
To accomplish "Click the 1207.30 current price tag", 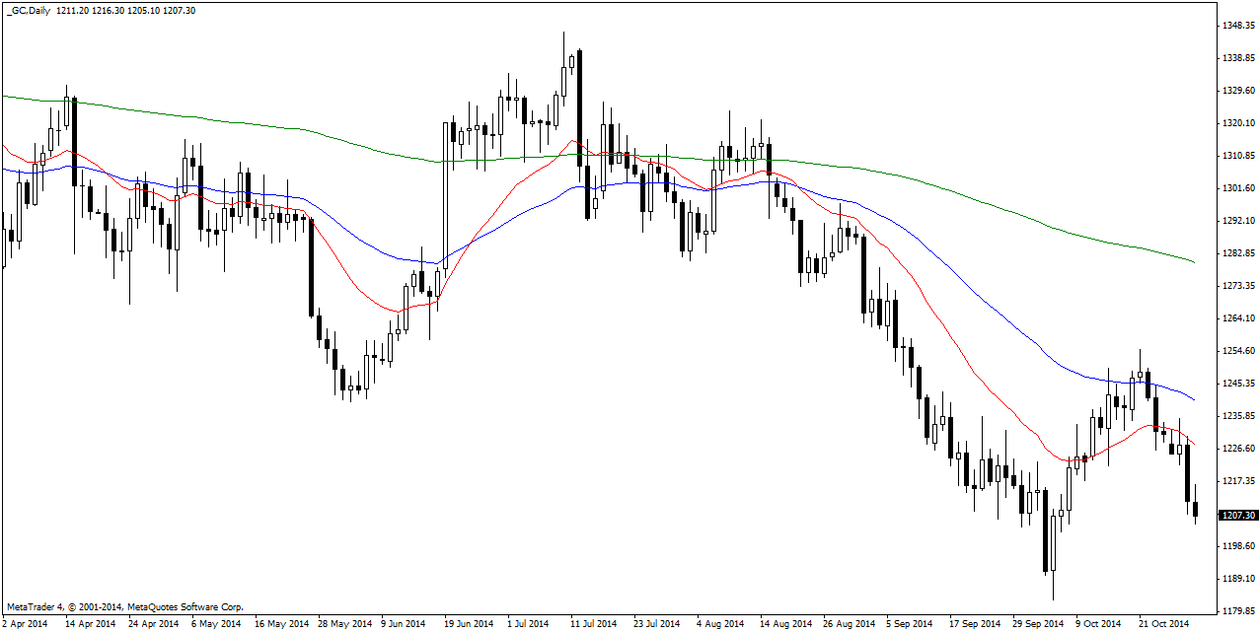I will [1237, 515].
